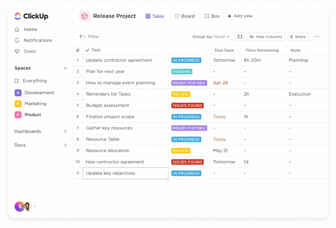Click the Share button
This screenshot has width=336, height=228.
(298, 36)
